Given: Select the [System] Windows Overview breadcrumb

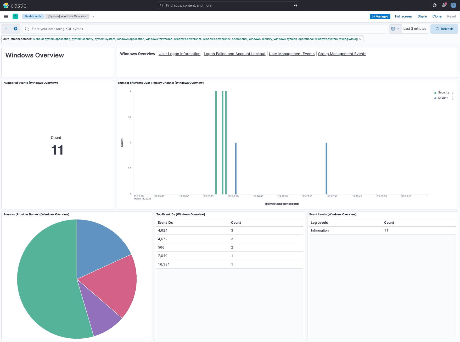Looking at the screenshot, I should pos(67,16).
